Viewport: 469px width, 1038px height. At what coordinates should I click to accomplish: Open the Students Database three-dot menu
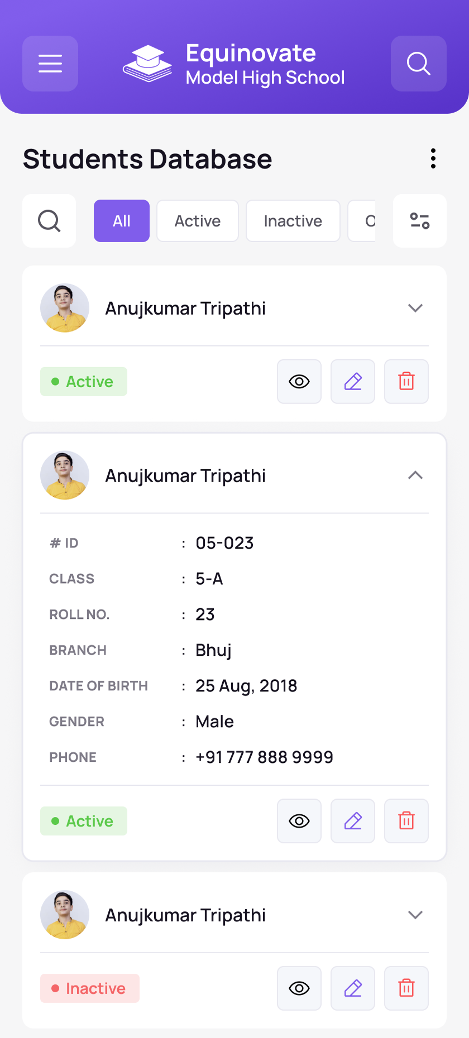tap(433, 158)
